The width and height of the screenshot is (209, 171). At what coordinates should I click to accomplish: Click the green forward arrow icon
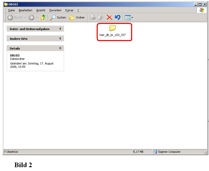(31, 17)
